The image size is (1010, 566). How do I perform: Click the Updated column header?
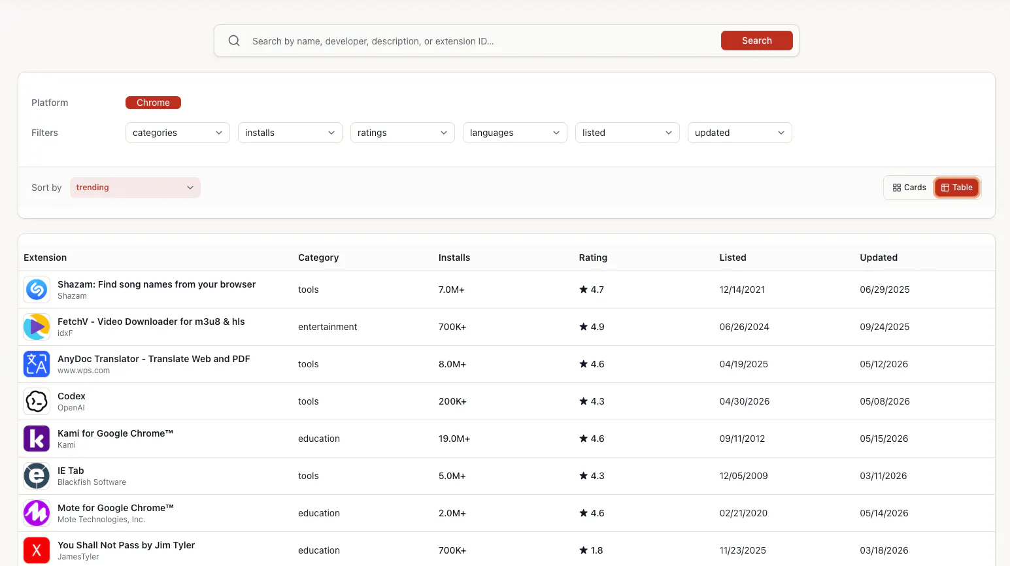click(879, 258)
